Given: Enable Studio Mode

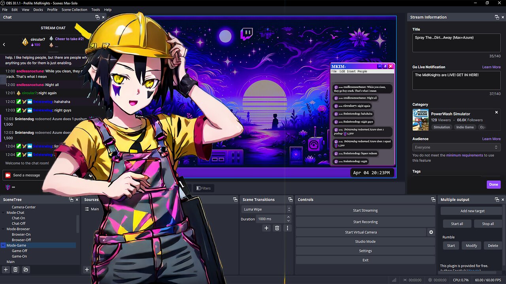Looking at the screenshot, I should click(x=365, y=241).
